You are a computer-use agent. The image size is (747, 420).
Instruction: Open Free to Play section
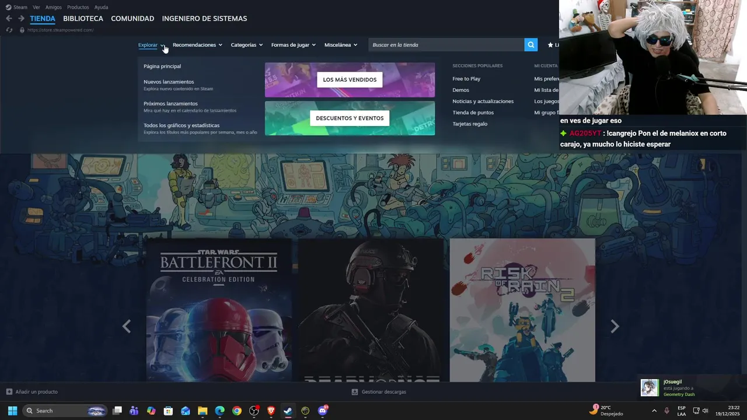pyautogui.click(x=466, y=79)
